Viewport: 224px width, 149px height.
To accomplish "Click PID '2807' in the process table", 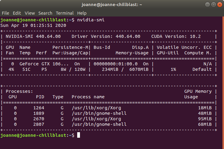I will pyautogui.click(x=39, y=124).
